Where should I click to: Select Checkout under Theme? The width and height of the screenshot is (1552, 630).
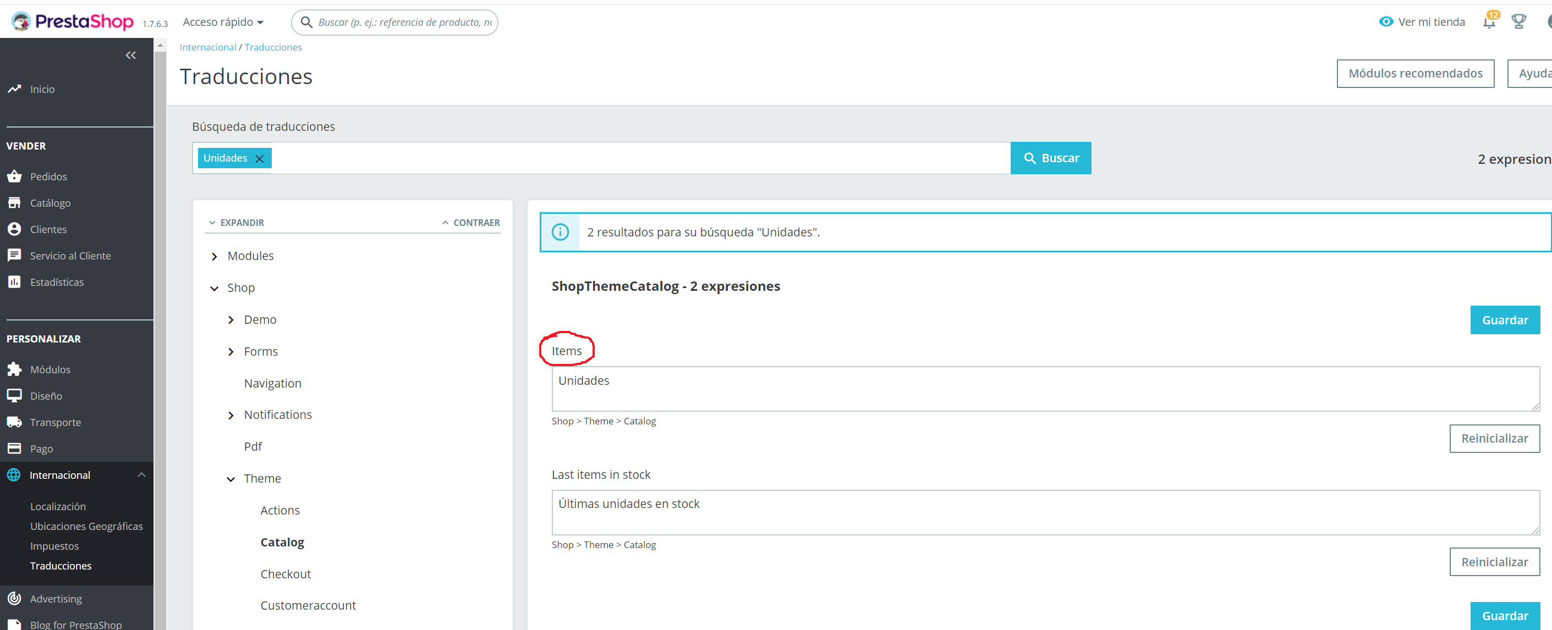coord(286,574)
